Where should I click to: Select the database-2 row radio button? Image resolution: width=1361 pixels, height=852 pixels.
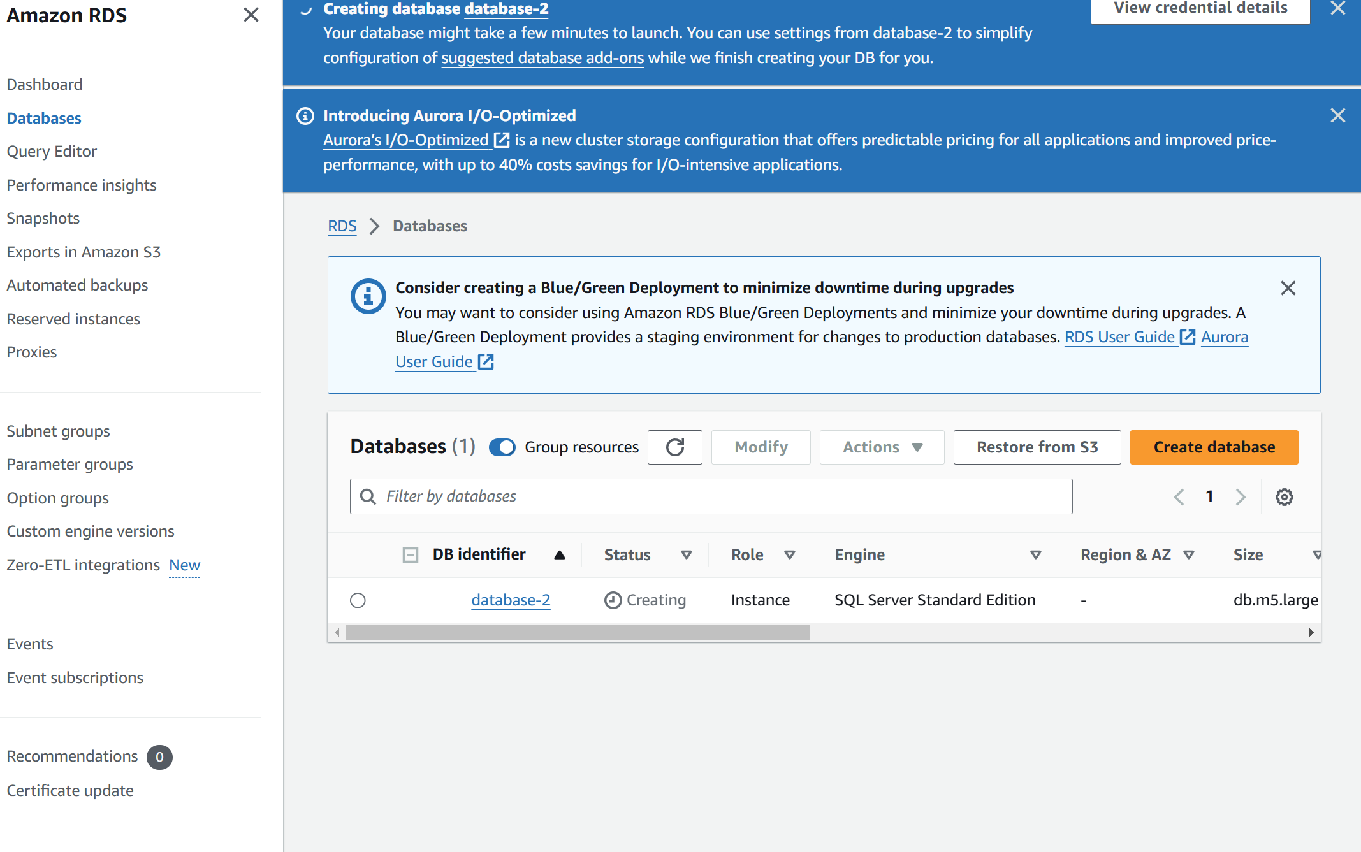358,600
